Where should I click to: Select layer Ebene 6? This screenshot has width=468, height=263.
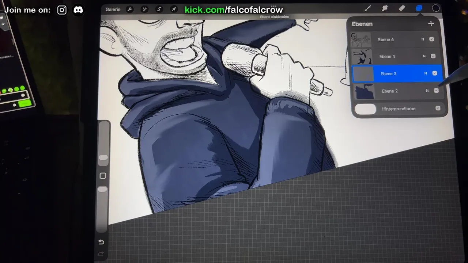tap(395, 39)
